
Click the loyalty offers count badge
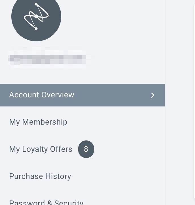[x=86, y=149]
